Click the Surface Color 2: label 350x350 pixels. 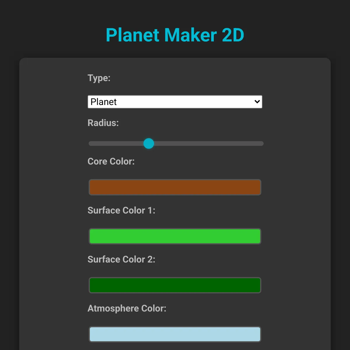pyautogui.click(x=121, y=259)
